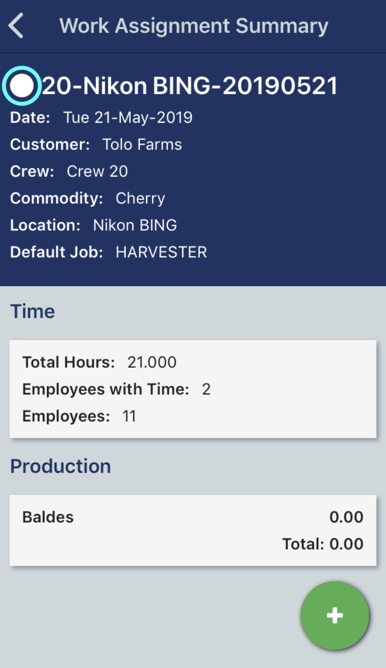Click the Time section heading
The height and width of the screenshot is (668, 386).
[32, 311]
